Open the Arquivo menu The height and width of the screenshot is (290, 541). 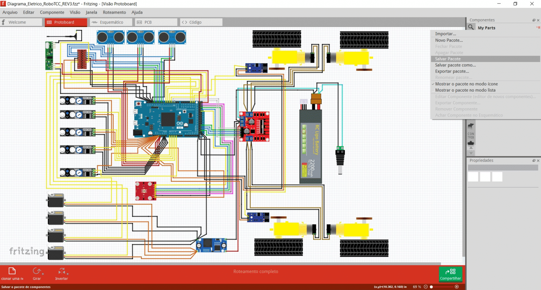point(10,12)
